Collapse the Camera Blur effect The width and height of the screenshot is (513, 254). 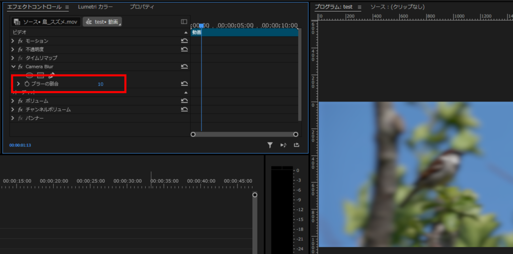(x=13, y=66)
